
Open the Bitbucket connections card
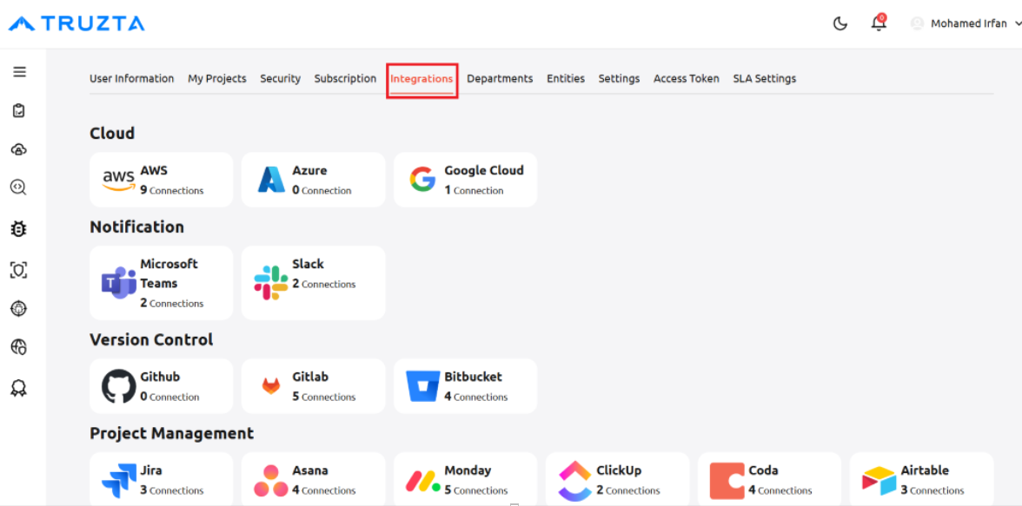[x=466, y=386]
